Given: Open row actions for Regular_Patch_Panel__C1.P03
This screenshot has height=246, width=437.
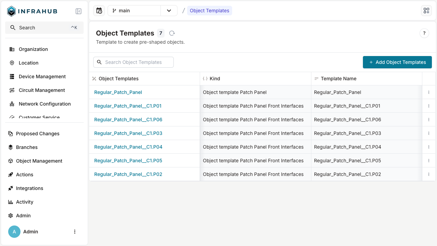Looking at the screenshot, I should pyautogui.click(x=428, y=133).
